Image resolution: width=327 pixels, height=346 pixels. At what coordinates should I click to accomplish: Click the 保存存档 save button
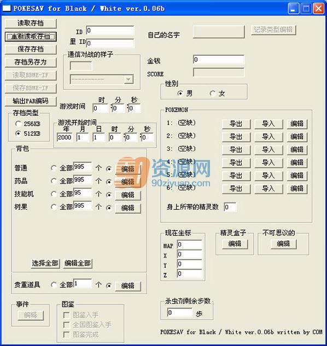(x=31, y=49)
